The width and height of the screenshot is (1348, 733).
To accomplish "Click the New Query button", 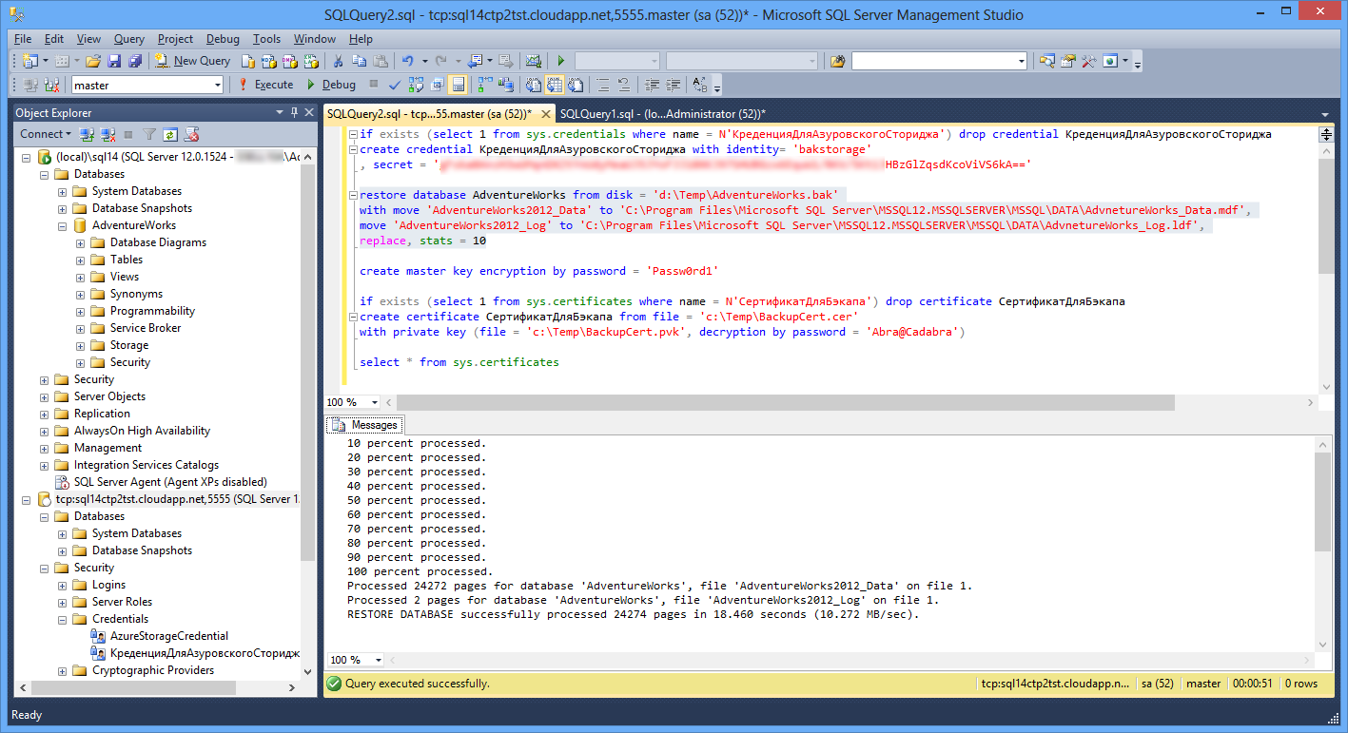I will (193, 61).
